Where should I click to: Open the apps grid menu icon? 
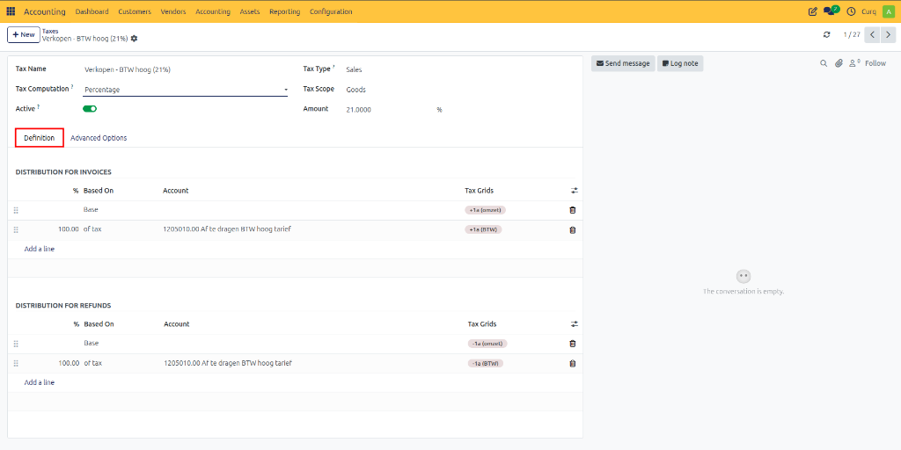[x=11, y=11]
